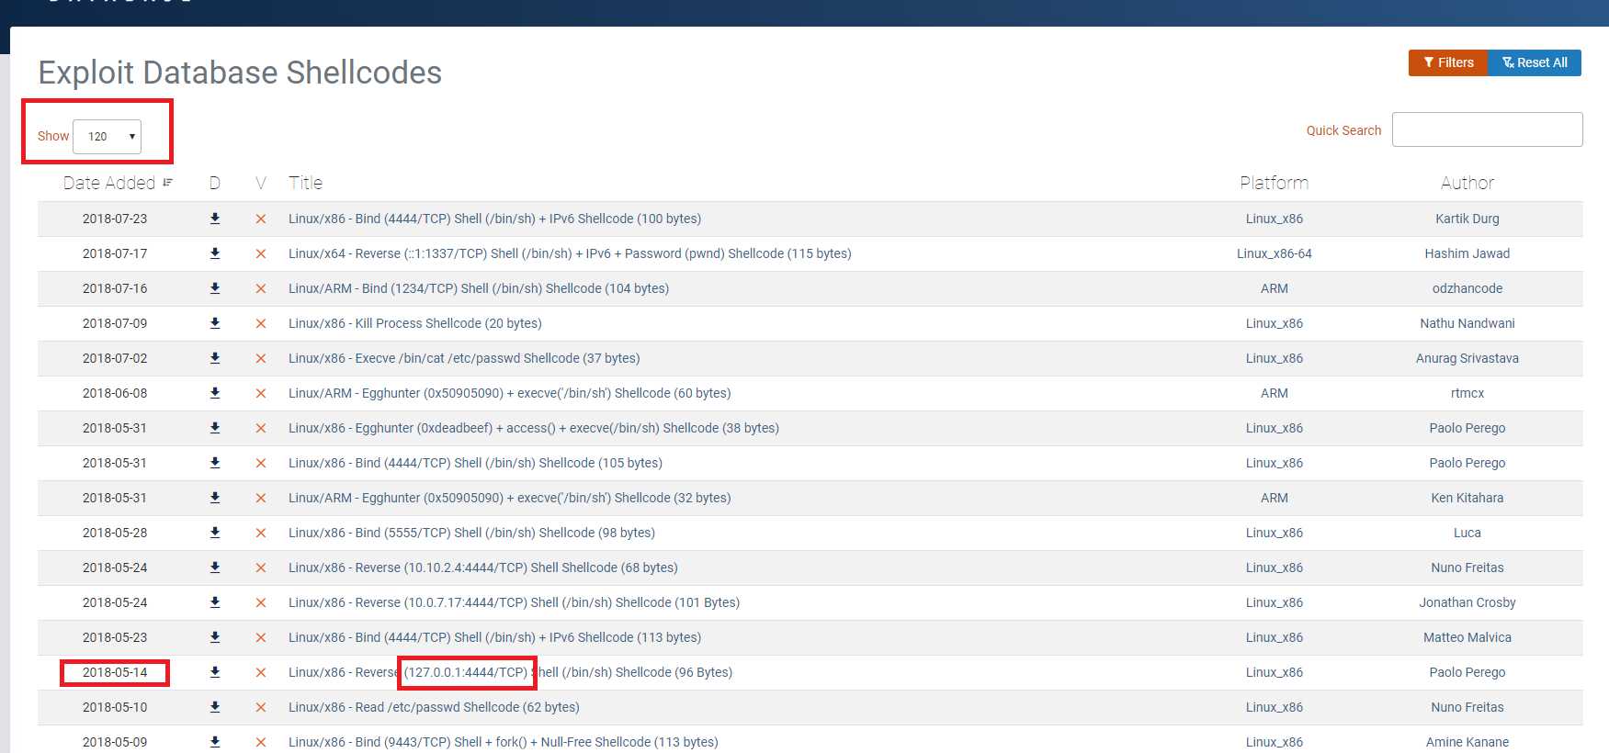Select date cell 2018-07-17
Viewport: 1609px width, 753px height.
click(x=115, y=253)
